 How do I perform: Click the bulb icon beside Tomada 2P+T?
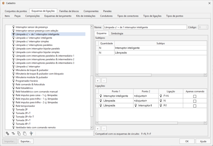[x=14, y=113]
